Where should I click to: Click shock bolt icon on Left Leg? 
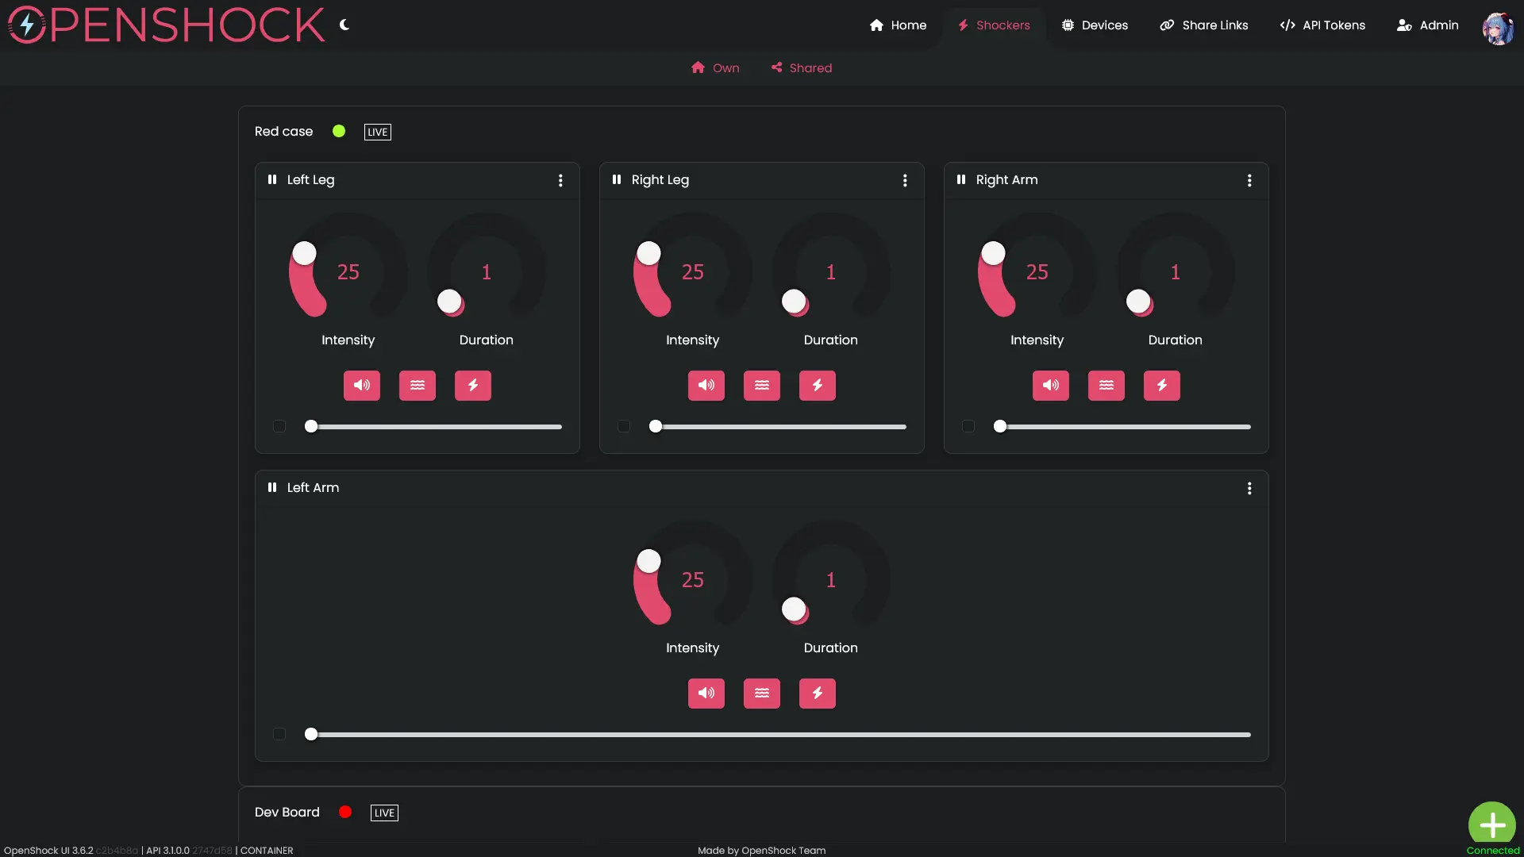[472, 386]
